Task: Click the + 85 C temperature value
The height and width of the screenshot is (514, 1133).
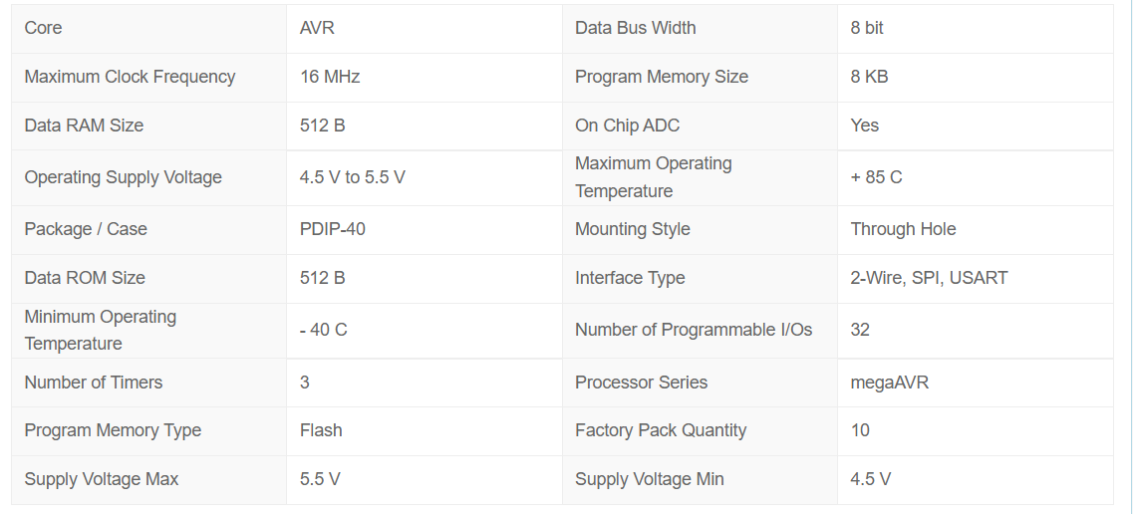Action: 876,177
